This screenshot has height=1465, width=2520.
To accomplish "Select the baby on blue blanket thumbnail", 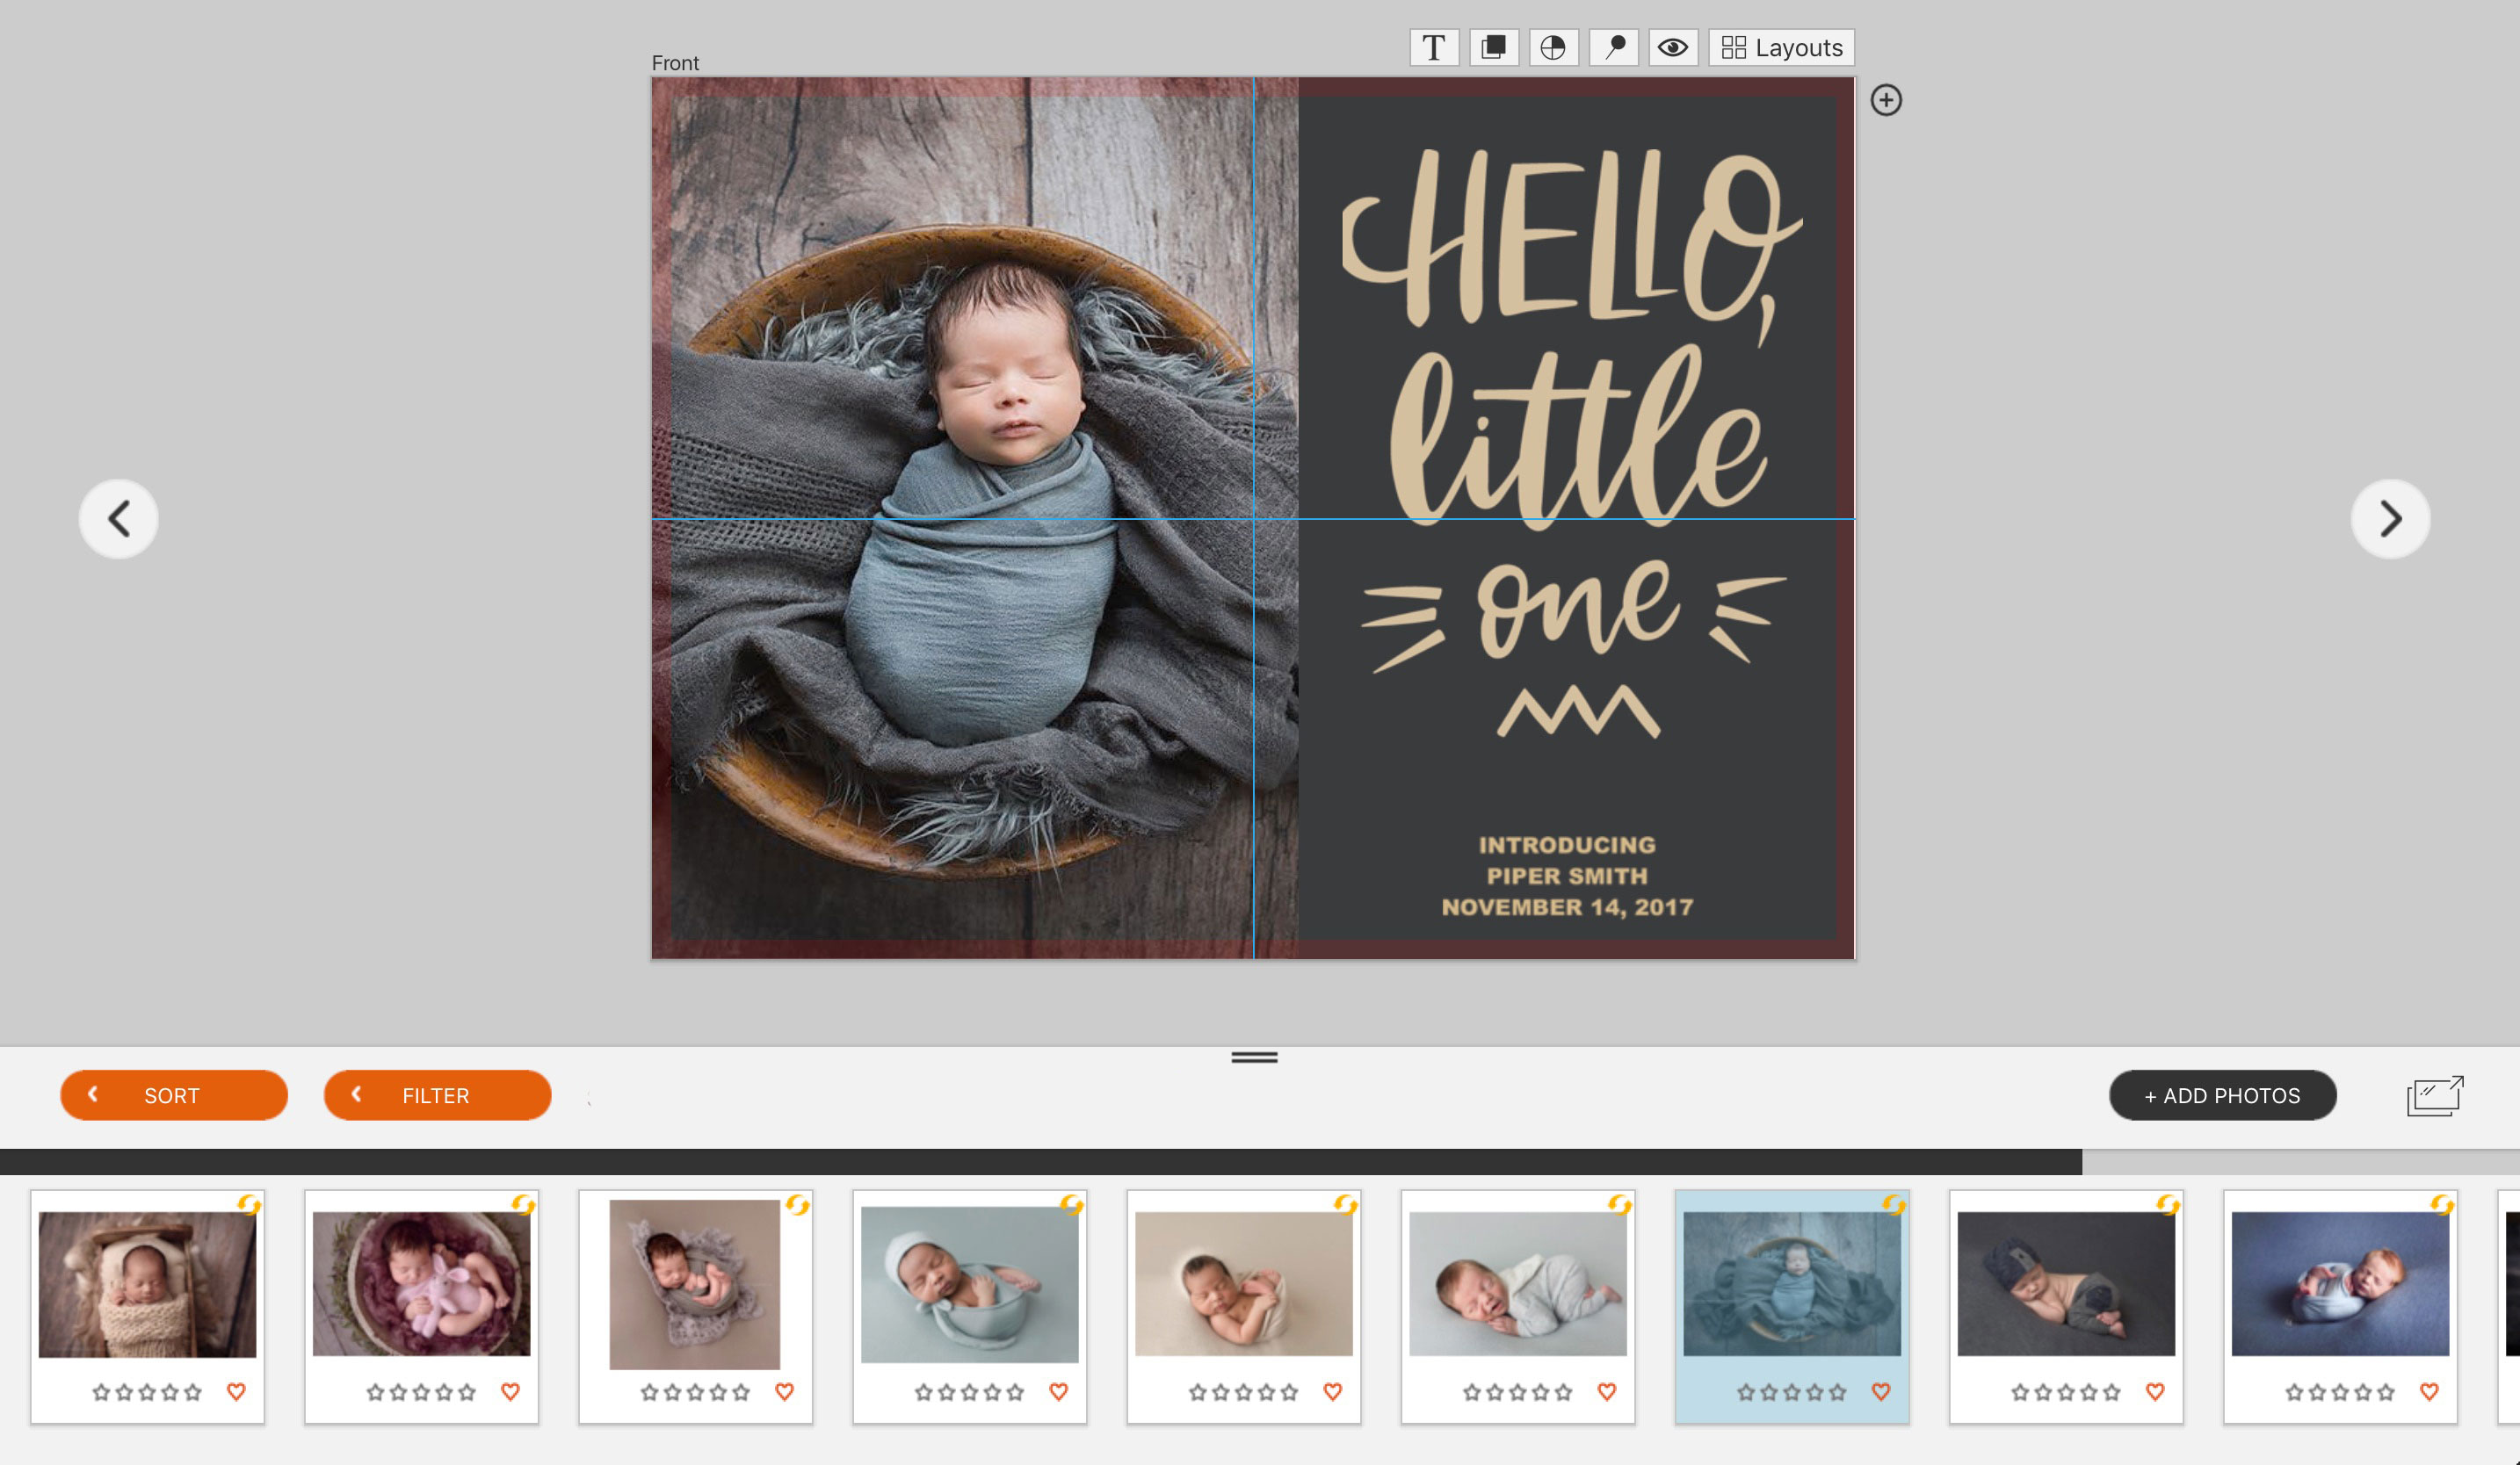I will 2340,1284.
